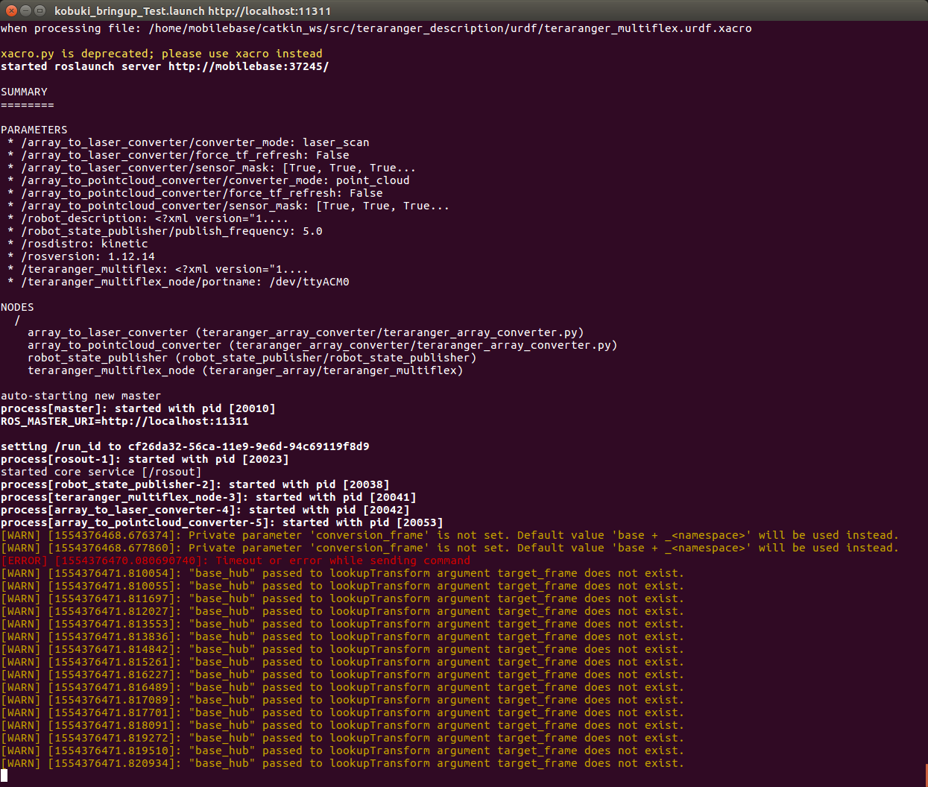Minimize the terminal window
The height and width of the screenshot is (787, 928).
(25, 10)
